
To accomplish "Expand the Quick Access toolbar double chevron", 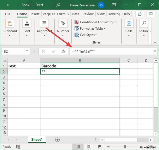I will click(8, 5).
